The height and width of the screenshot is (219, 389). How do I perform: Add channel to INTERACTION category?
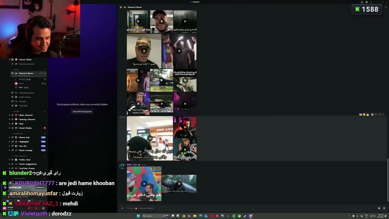coord(45,134)
